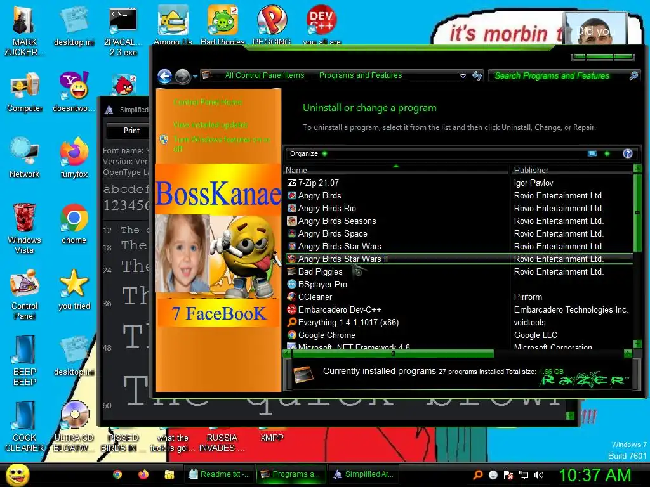Open the recent pages dropdown beside Forward

coord(195,76)
